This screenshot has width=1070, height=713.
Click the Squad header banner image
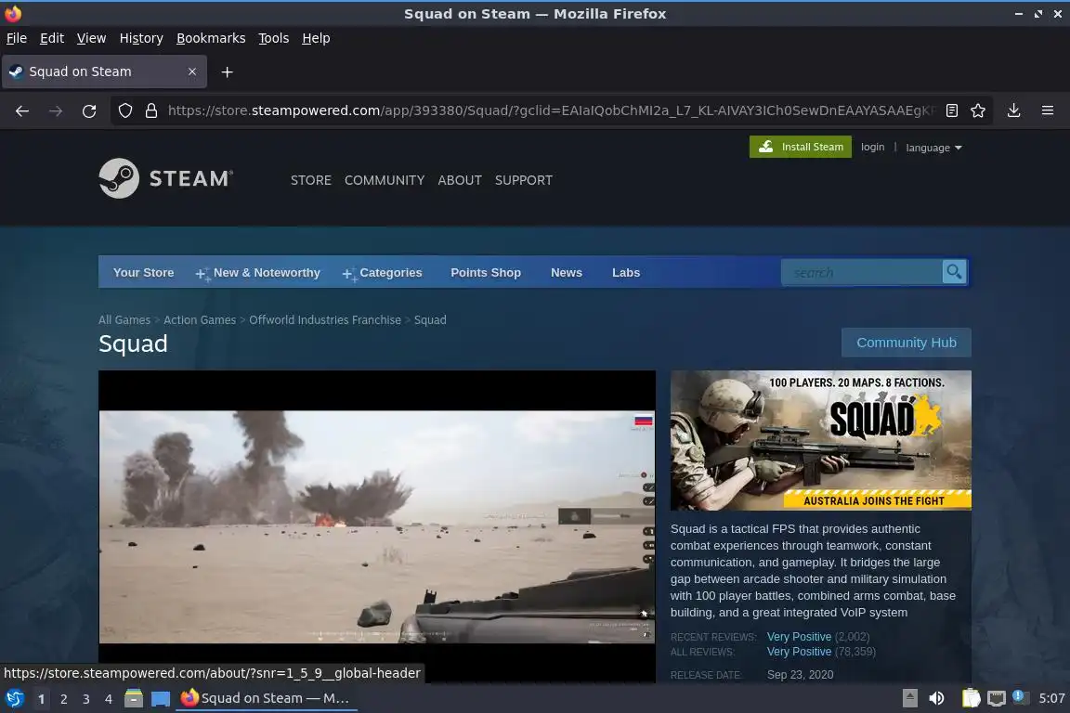pyautogui.click(x=820, y=440)
